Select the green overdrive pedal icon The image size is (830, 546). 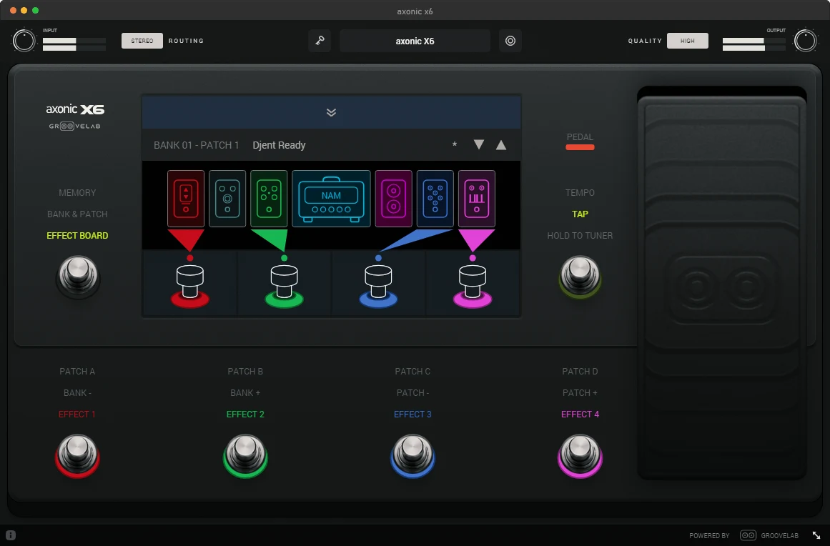269,199
